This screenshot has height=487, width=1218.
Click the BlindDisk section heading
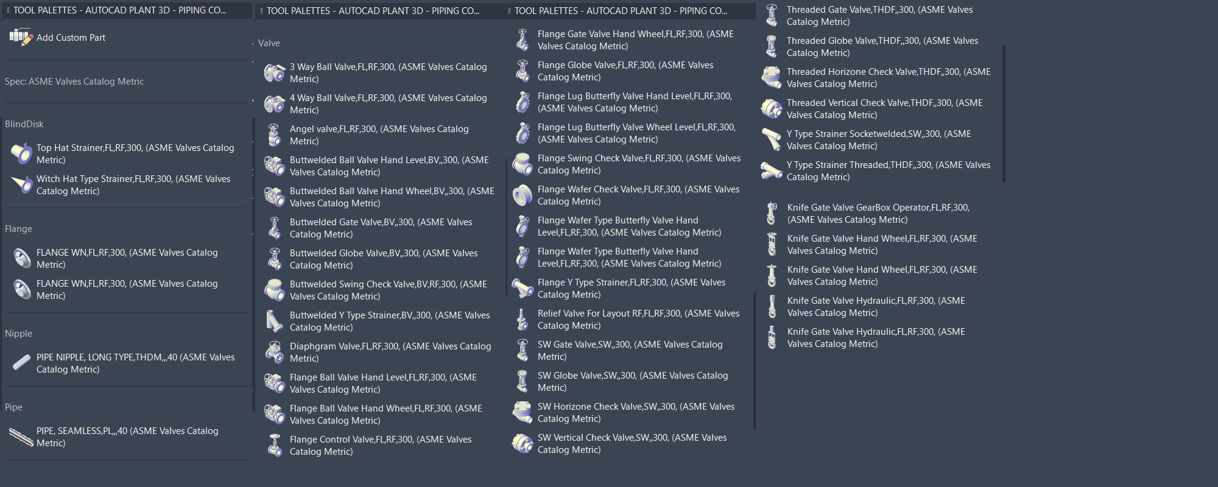[24, 124]
